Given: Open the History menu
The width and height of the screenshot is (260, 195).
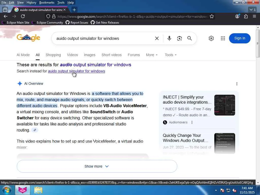Looking at the screenshot, I should [x=31, y=3].
